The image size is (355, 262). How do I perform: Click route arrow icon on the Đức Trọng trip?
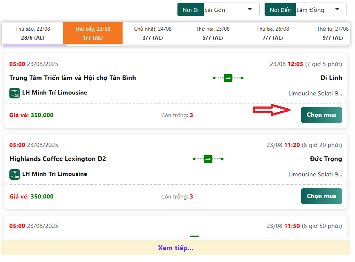click(208, 159)
